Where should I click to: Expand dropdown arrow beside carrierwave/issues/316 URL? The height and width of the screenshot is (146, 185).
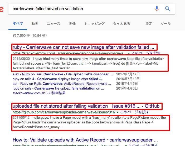tap(117, 112)
